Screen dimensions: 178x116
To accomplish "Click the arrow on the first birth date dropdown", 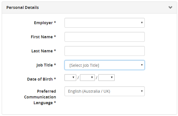I will tap(74, 77).
